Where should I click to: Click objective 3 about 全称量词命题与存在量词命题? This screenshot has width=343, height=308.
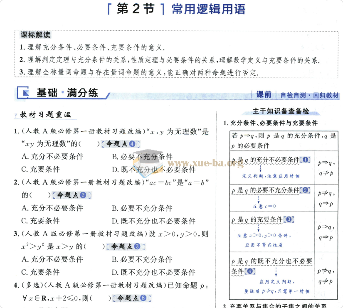point(139,72)
